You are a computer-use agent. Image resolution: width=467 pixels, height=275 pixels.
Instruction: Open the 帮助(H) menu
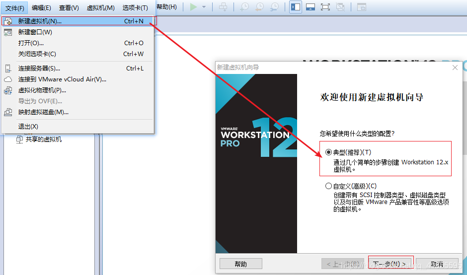click(167, 7)
